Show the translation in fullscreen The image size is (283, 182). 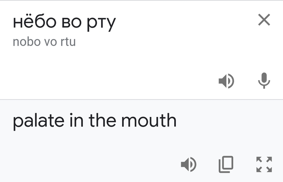coord(264,164)
